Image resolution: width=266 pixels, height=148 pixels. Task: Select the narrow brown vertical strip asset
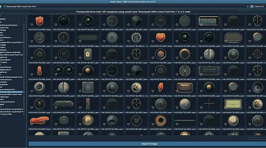(88, 104)
